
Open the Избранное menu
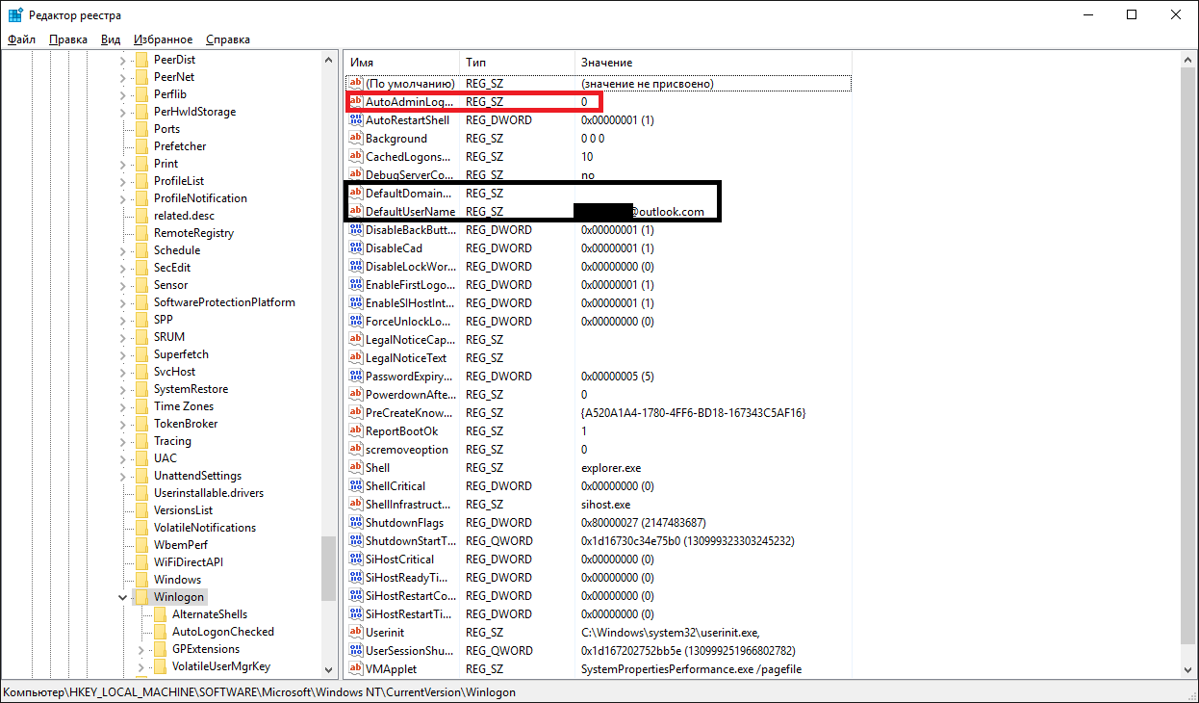(163, 39)
